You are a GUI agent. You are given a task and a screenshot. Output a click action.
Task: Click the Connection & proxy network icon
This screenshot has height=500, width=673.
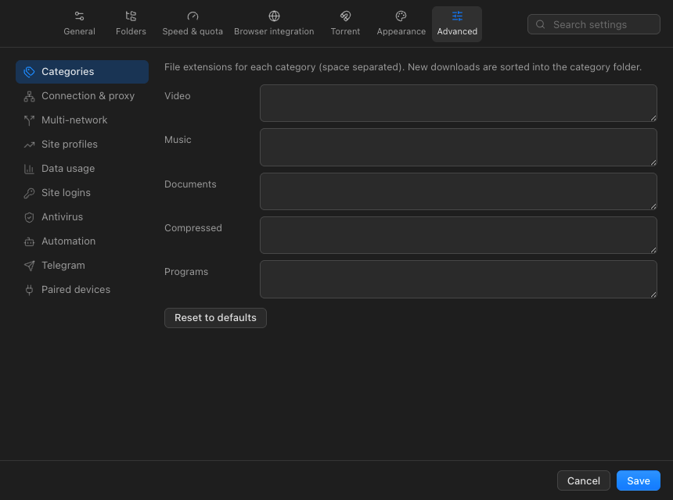click(29, 96)
